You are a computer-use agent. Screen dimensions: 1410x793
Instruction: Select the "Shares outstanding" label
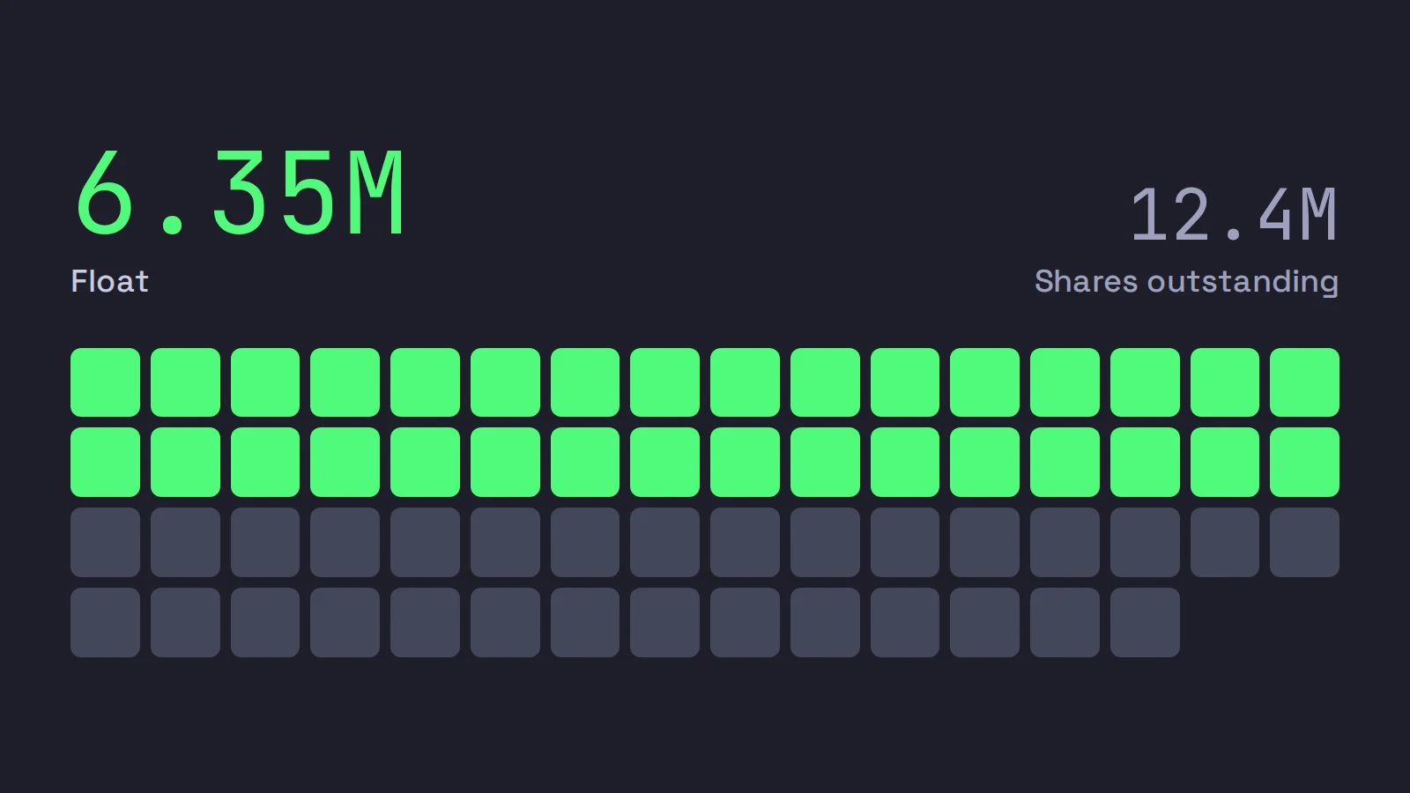point(1186,282)
